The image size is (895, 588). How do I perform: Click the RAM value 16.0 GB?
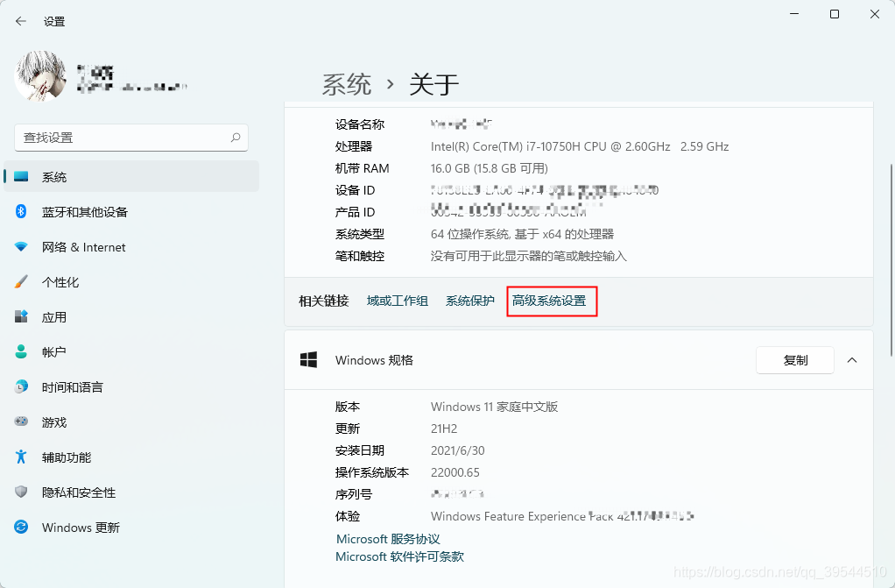click(x=490, y=168)
